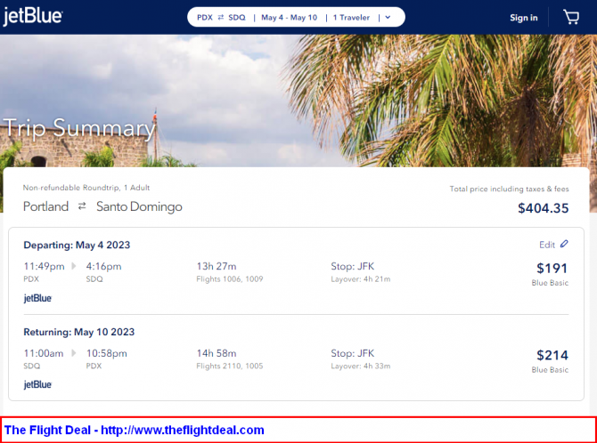Screen dimensions: 597x443
Task: Click the $214 returning fare
Action: point(552,355)
